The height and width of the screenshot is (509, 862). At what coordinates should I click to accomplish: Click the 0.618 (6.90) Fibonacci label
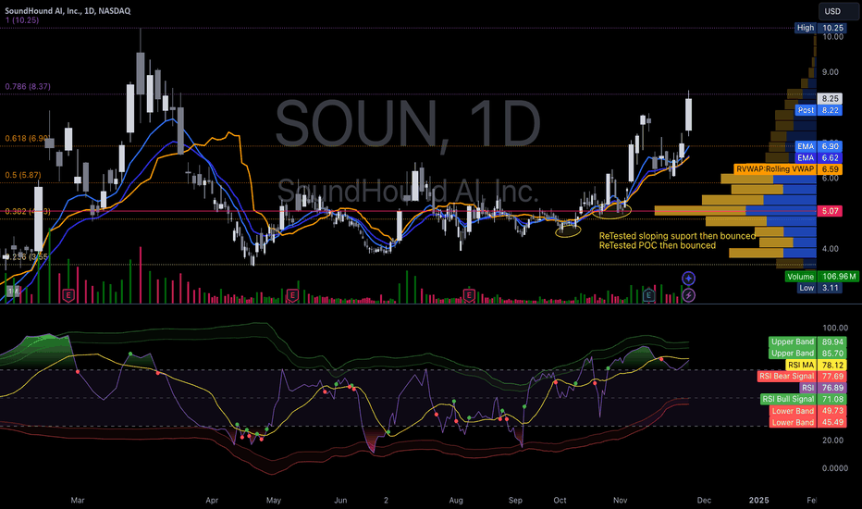tap(28, 138)
